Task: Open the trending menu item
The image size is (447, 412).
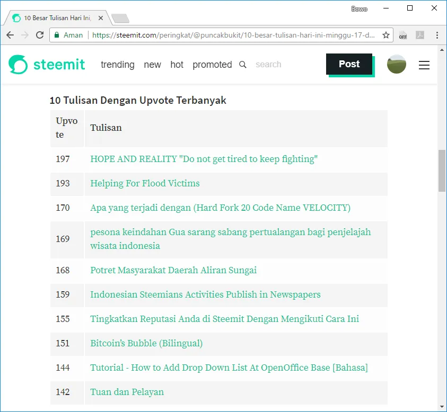Action: coord(118,65)
